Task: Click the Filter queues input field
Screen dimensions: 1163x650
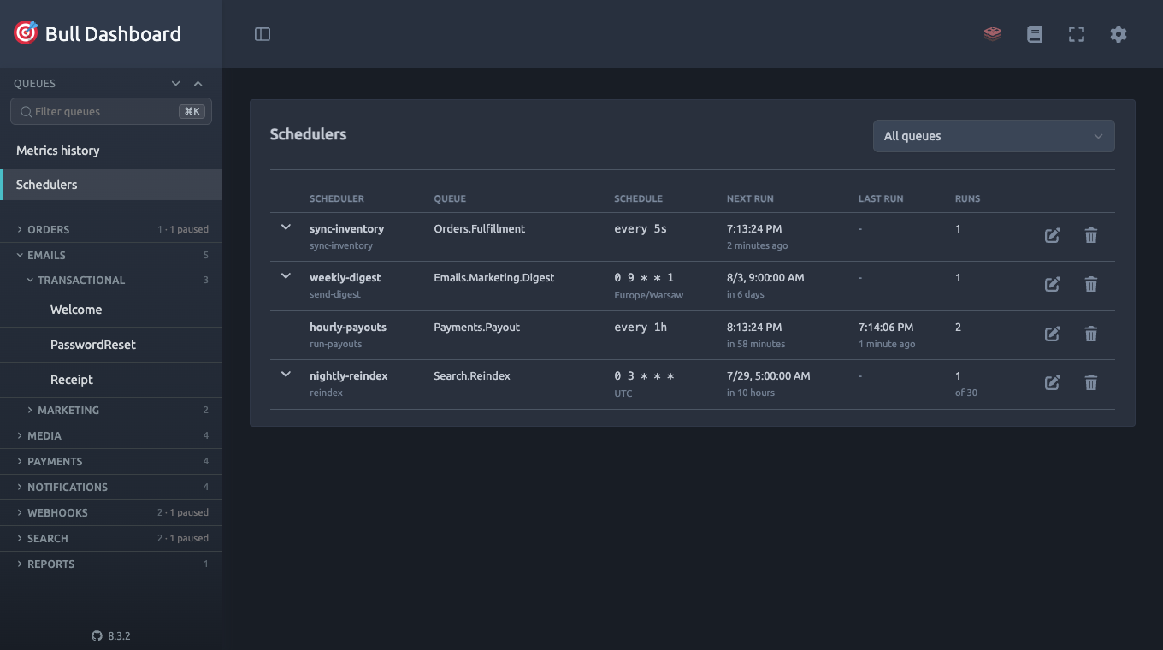Action: pos(111,111)
